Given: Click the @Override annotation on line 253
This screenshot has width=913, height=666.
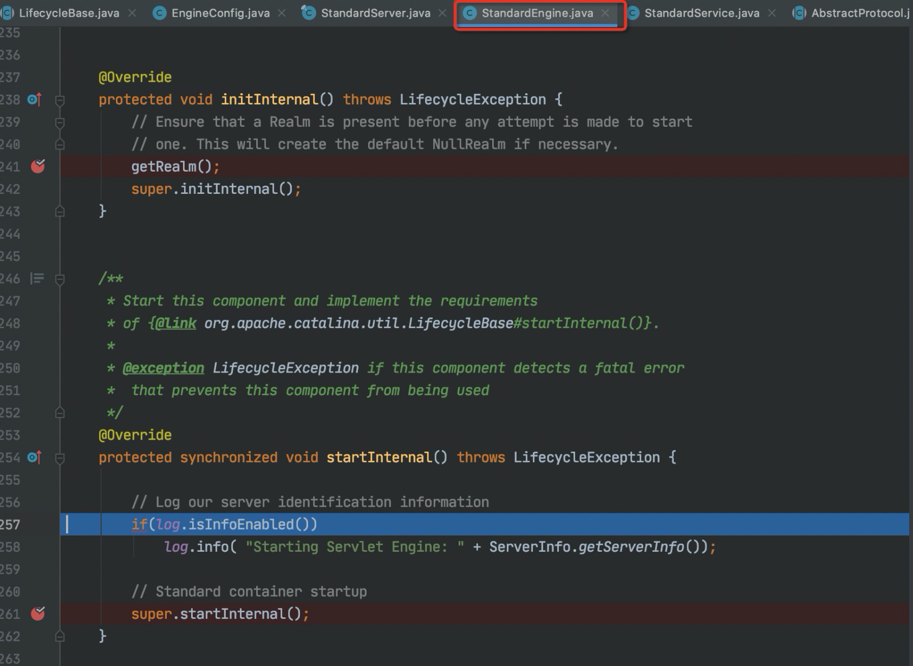Looking at the screenshot, I should coord(135,435).
